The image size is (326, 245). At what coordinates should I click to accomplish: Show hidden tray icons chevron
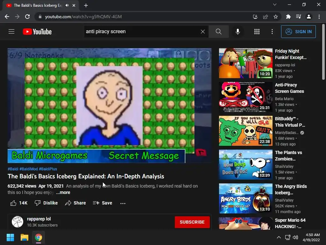279,237
